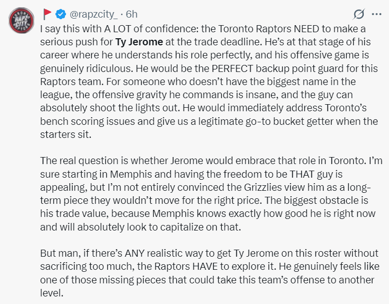Open the post via the 6h timestamp
Viewport: 389px width, 304px height.
click(x=132, y=15)
